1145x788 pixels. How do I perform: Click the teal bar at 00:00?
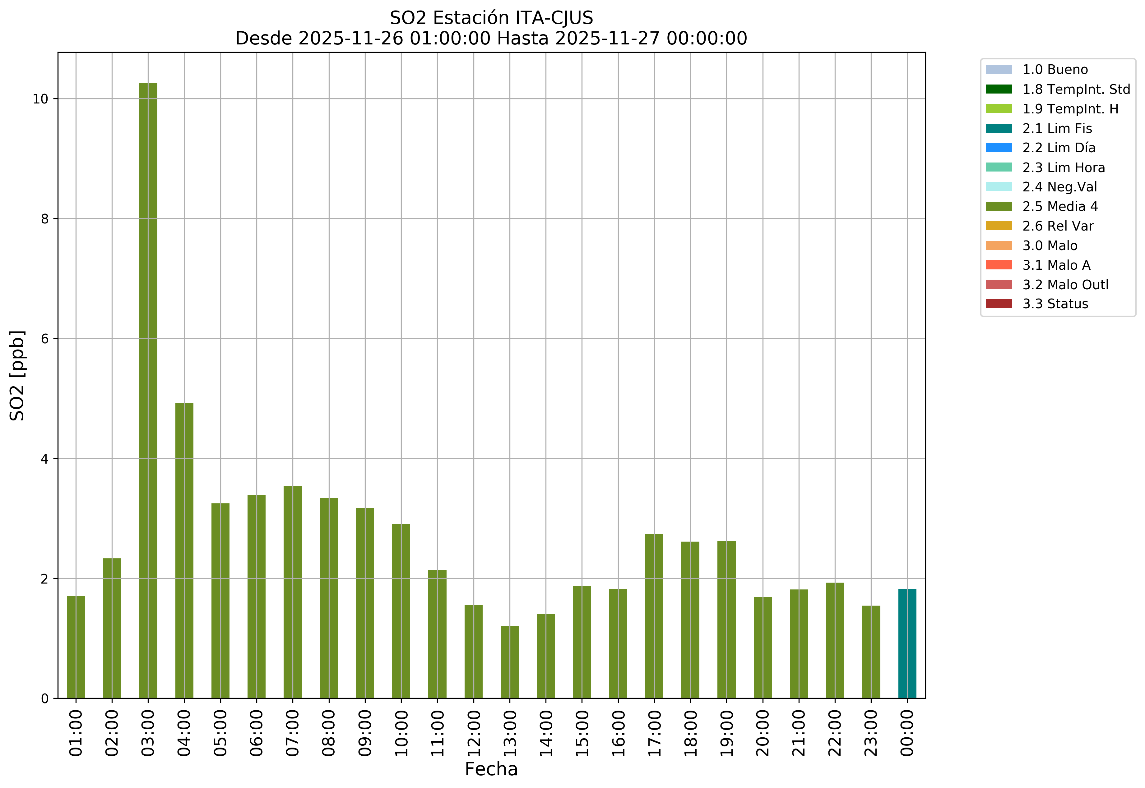(x=907, y=643)
